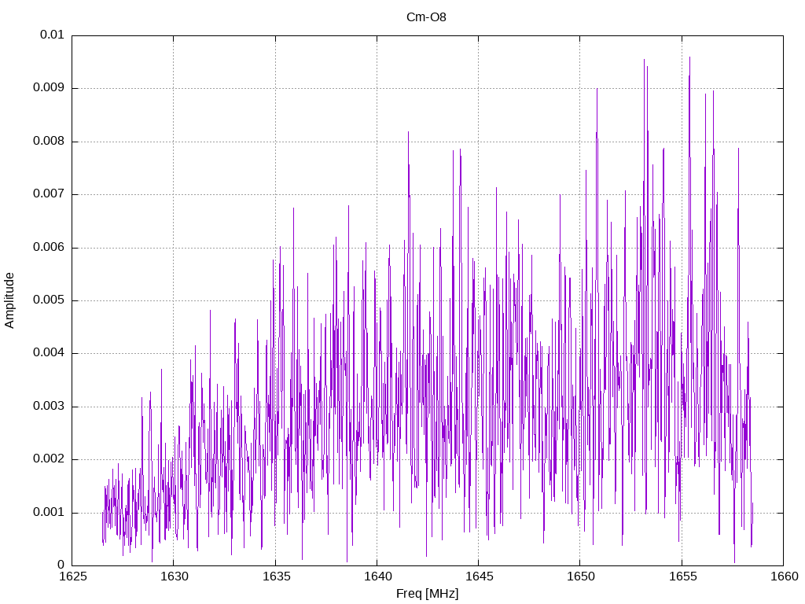Image resolution: width=805 pixels, height=604 pixels.
Task: Click the y-axis tick label "0.007"
Action: pyautogui.click(x=49, y=193)
